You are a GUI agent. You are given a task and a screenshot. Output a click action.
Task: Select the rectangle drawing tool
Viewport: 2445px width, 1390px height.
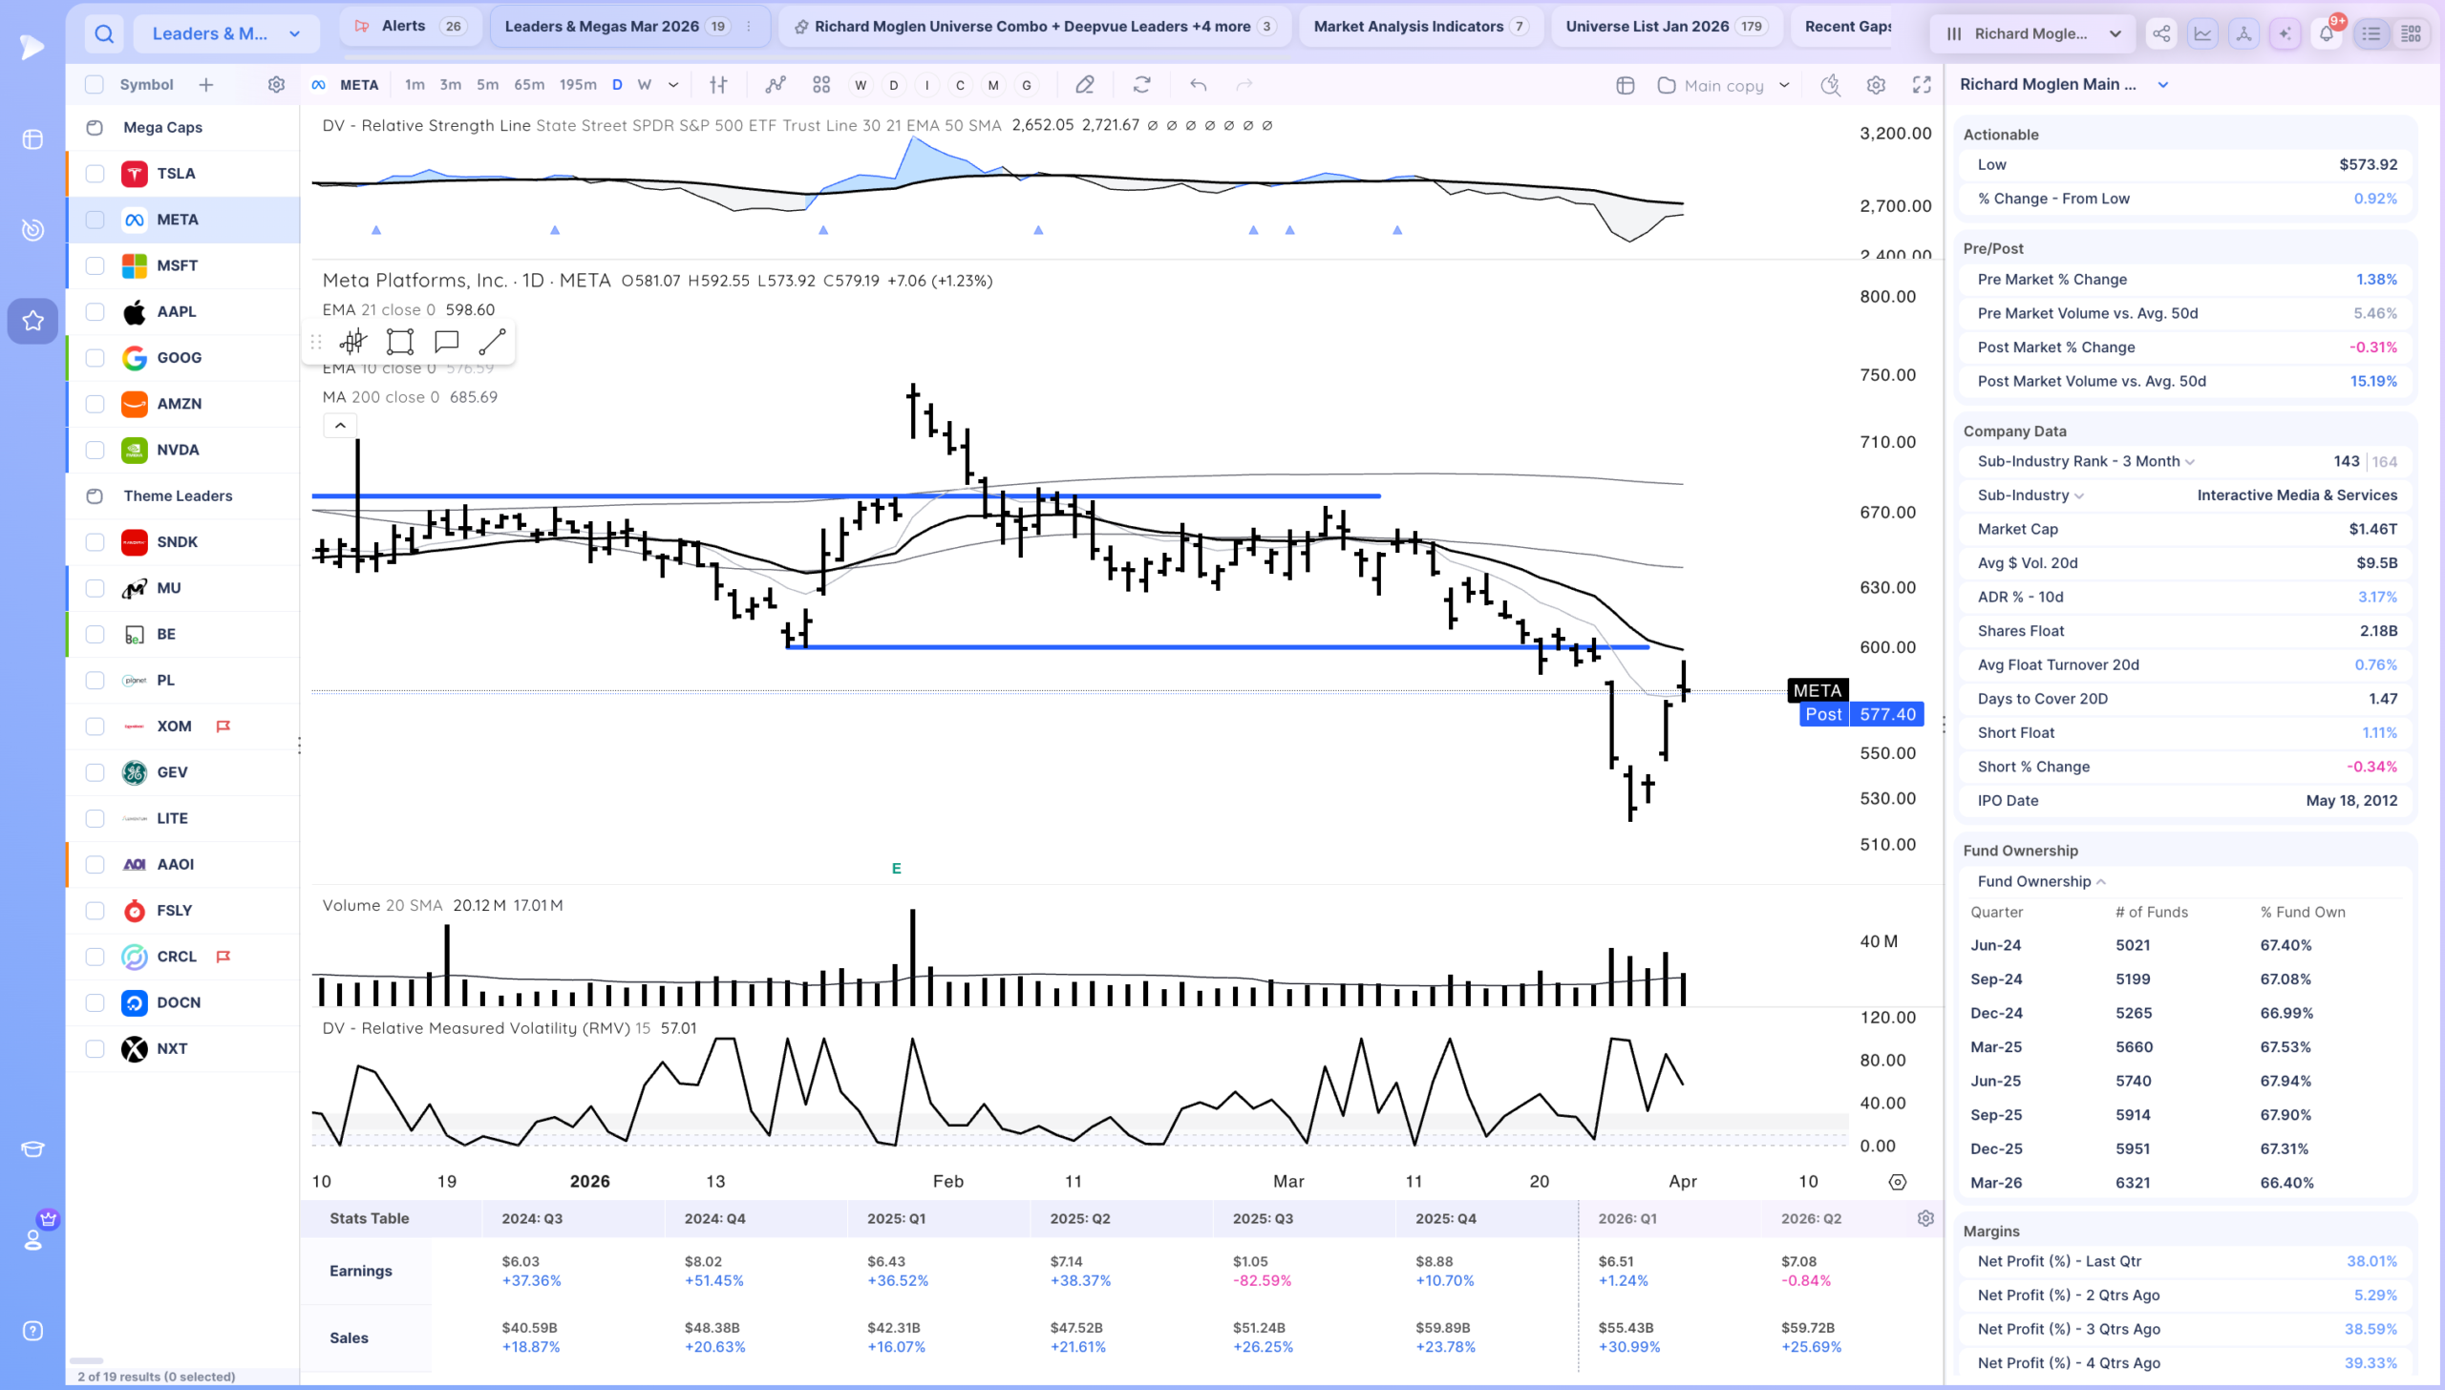399,342
